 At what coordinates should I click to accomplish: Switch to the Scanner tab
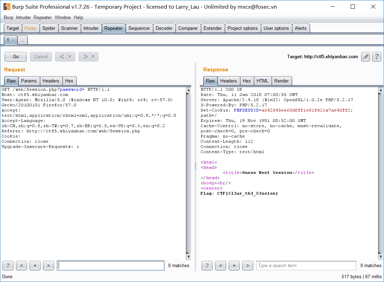pyautogui.click(x=69, y=28)
